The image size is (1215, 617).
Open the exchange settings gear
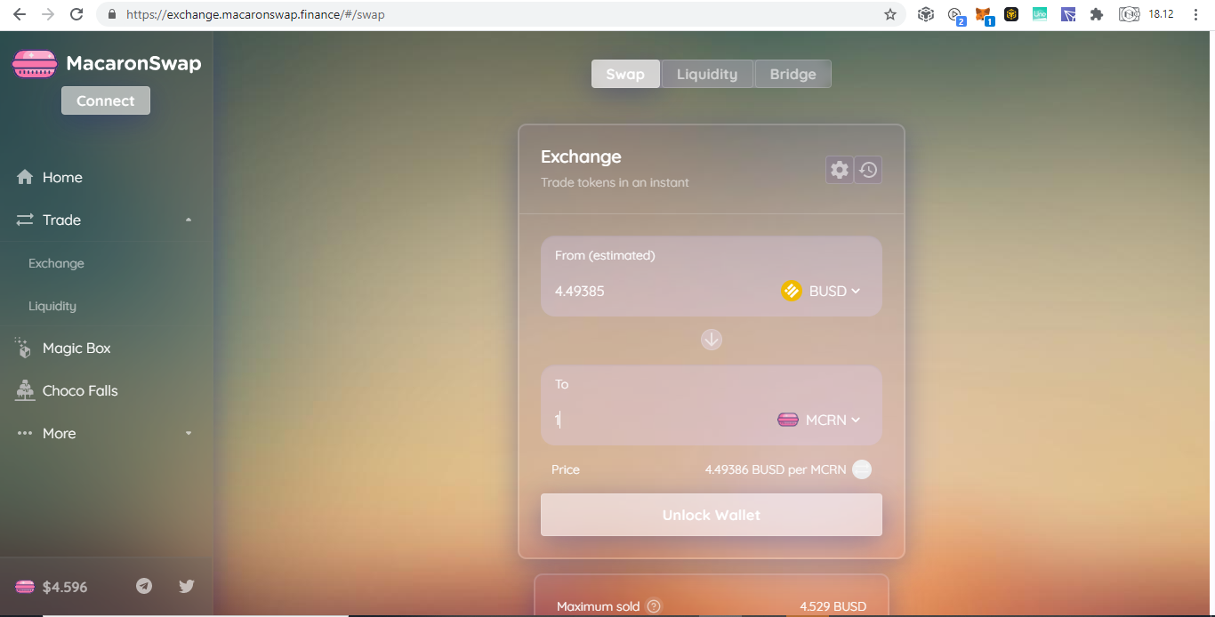(840, 170)
